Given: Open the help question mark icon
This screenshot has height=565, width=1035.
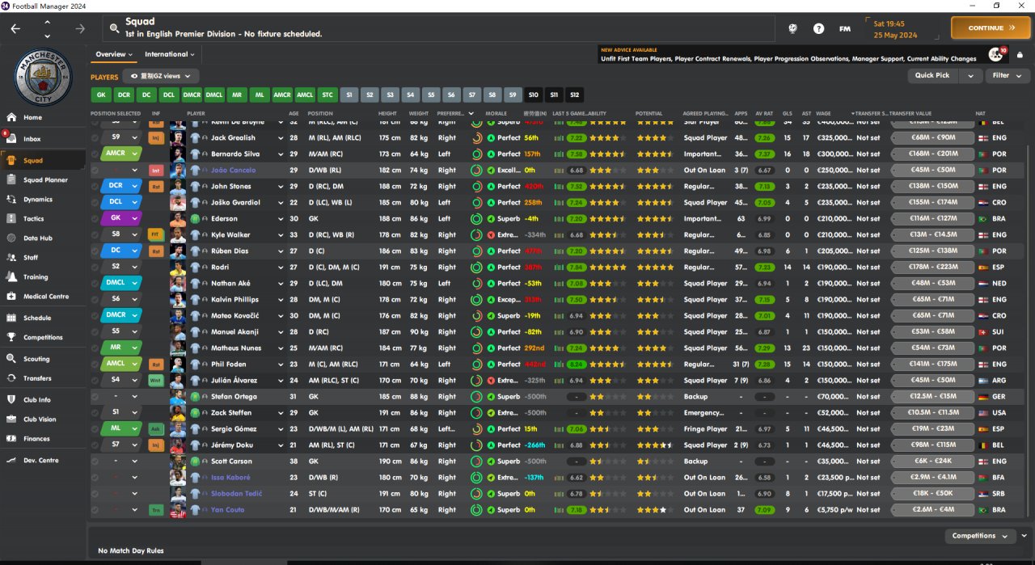Looking at the screenshot, I should (x=819, y=28).
